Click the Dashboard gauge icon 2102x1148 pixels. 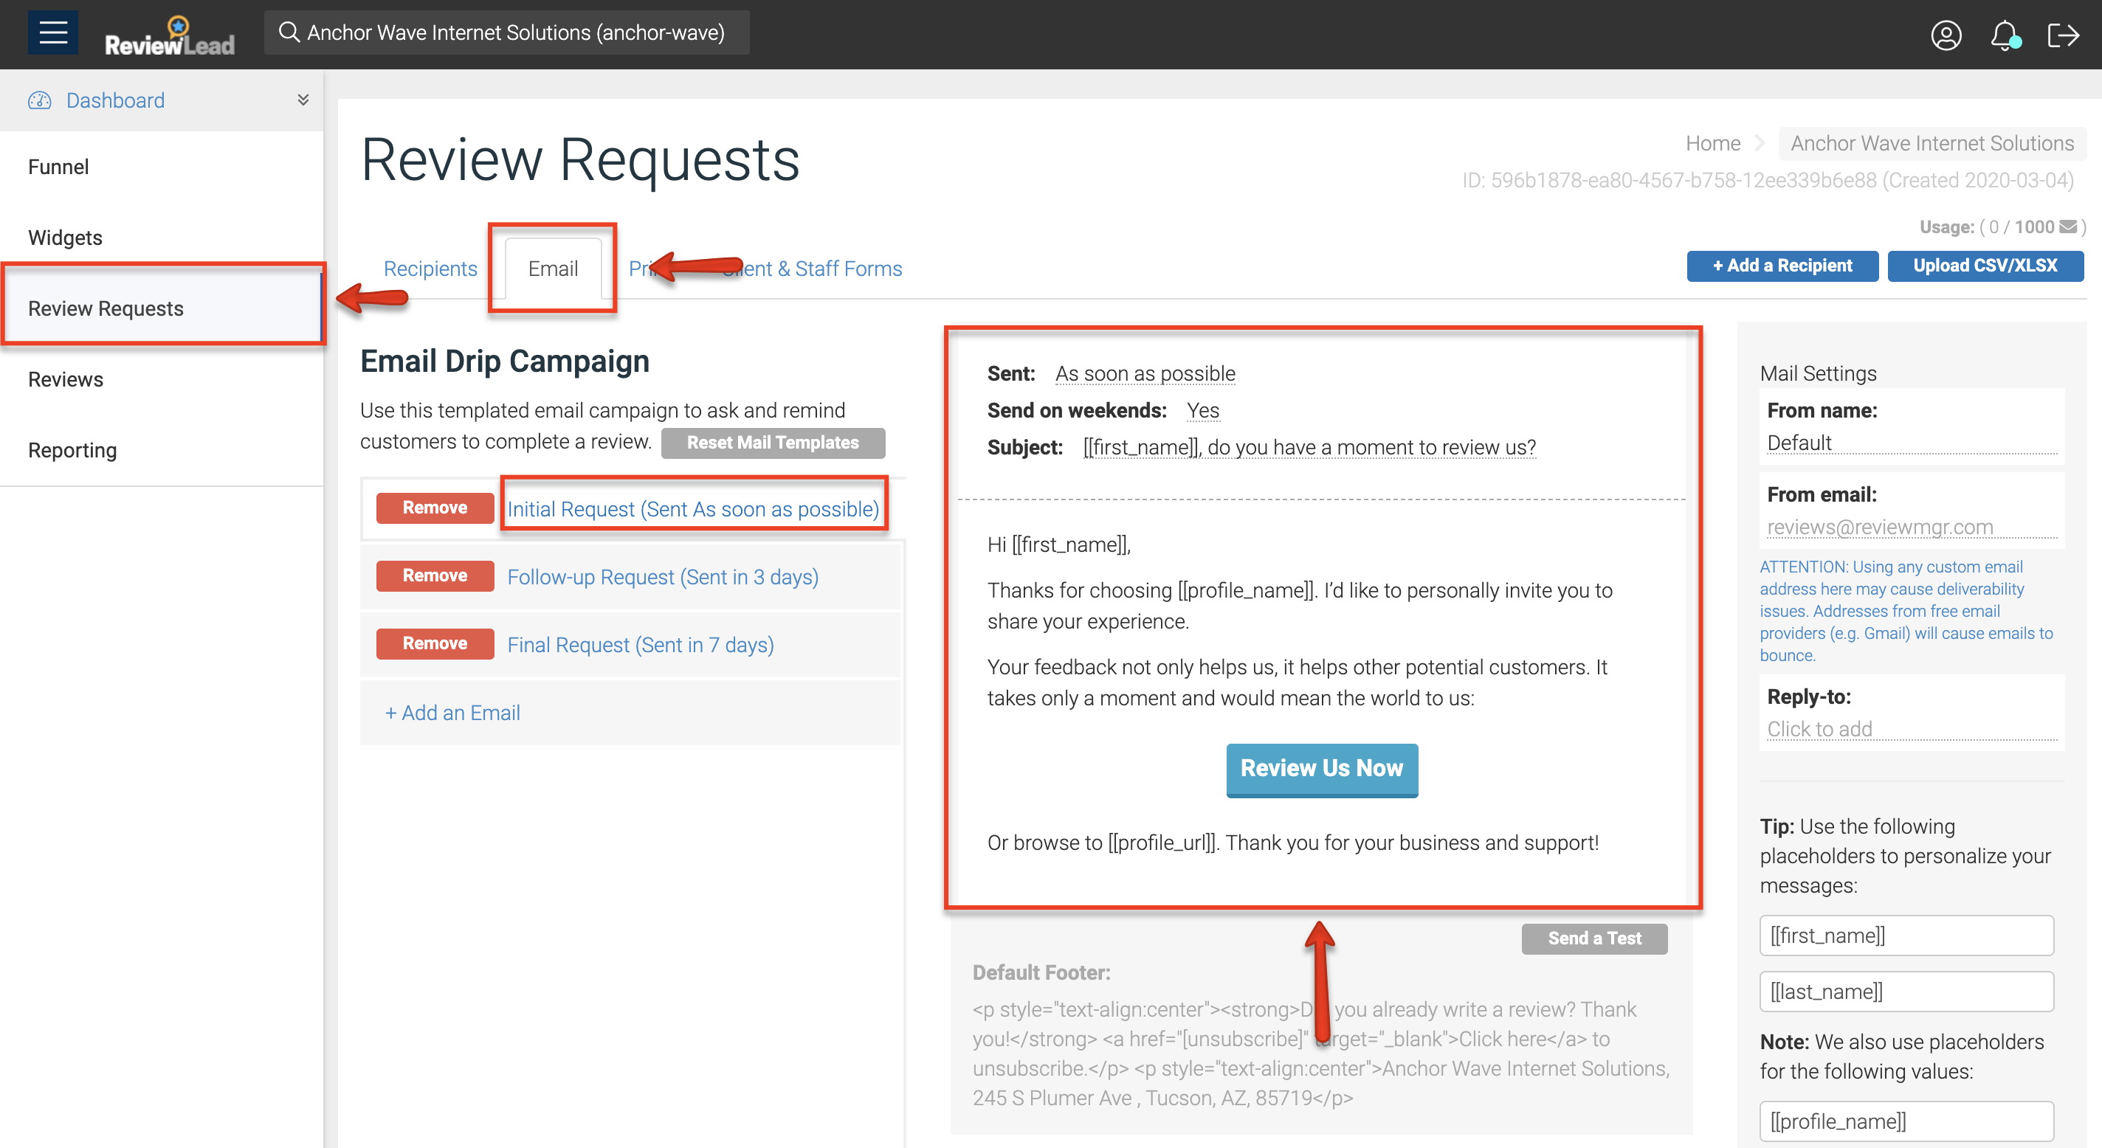(x=39, y=100)
